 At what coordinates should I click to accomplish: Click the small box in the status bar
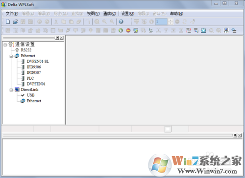pos(168,129)
